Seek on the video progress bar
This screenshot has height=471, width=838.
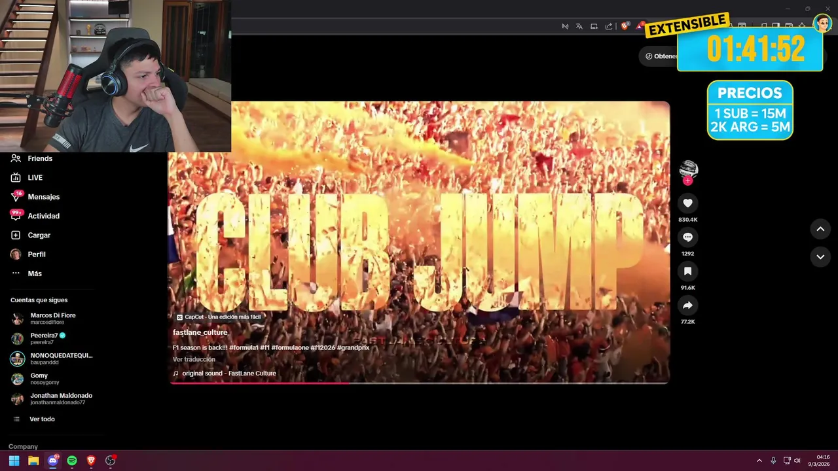pos(419,383)
